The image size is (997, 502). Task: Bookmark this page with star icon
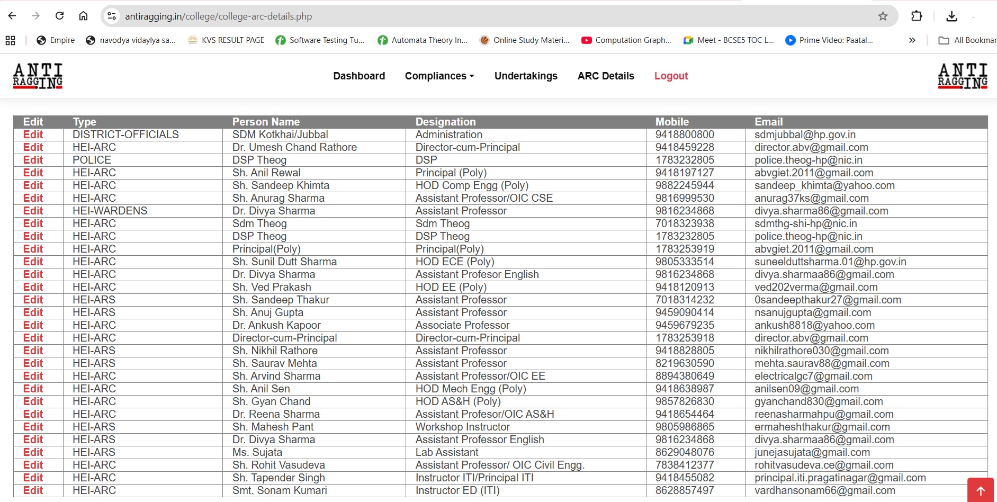883,16
